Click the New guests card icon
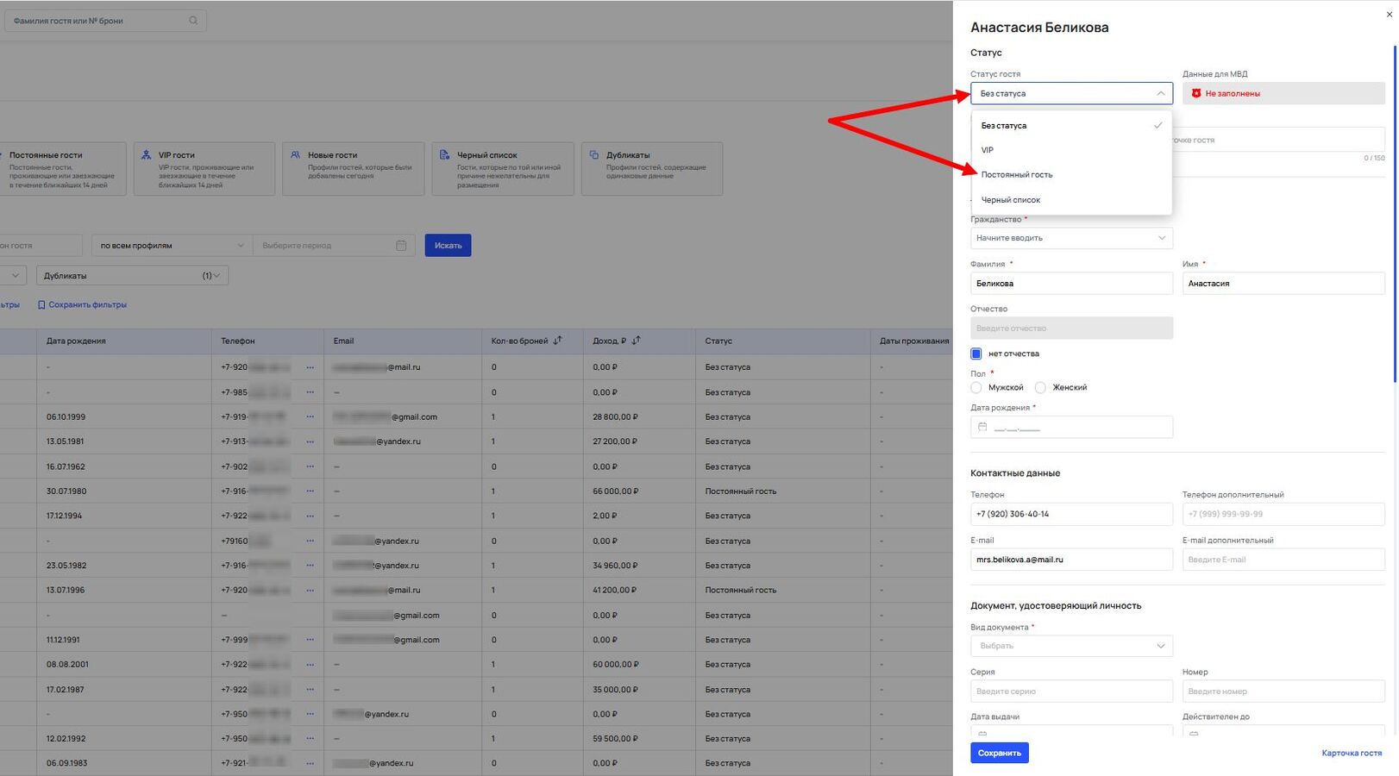This screenshot has height=776, width=1399. pos(295,155)
